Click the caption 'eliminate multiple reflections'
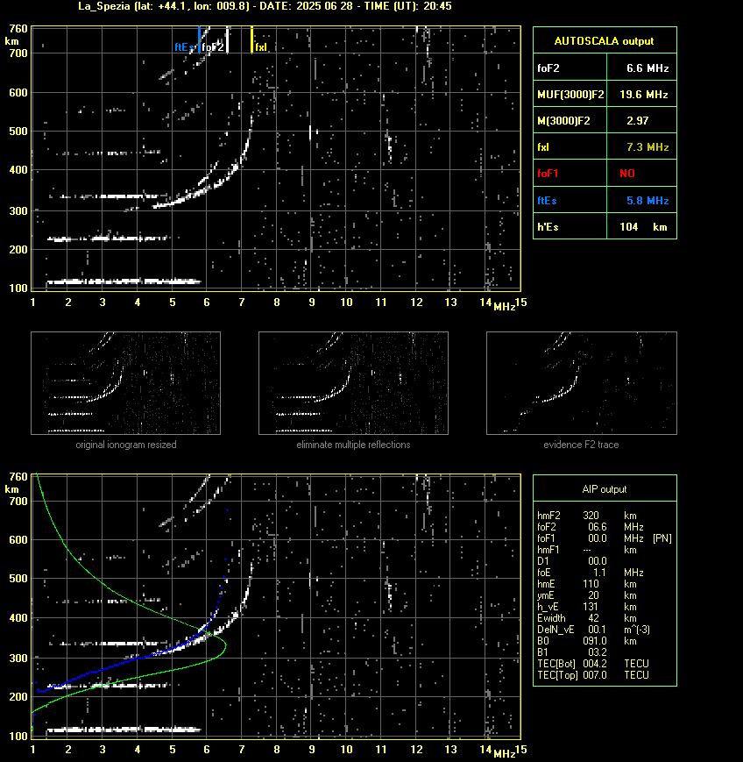This screenshot has height=762, width=743. click(353, 445)
